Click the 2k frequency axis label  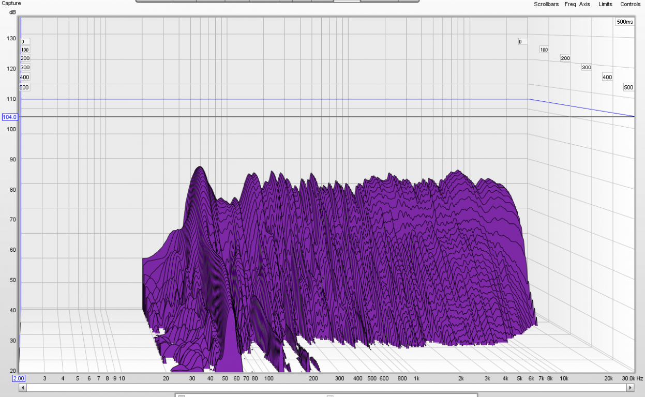click(x=461, y=378)
